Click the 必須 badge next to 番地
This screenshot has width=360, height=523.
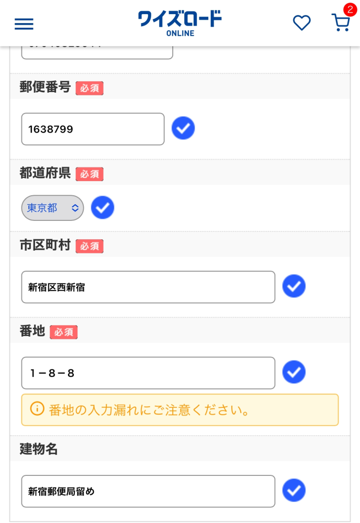click(63, 332)
